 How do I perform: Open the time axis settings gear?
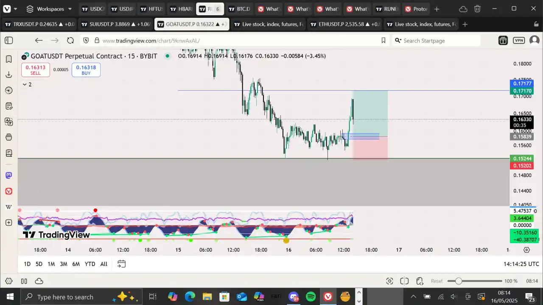coord(526,250)
